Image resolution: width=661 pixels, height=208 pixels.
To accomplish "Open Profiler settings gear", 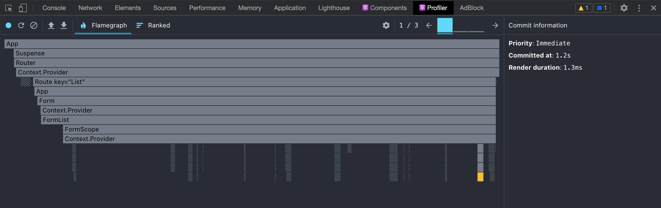I will tap(386, 25).
